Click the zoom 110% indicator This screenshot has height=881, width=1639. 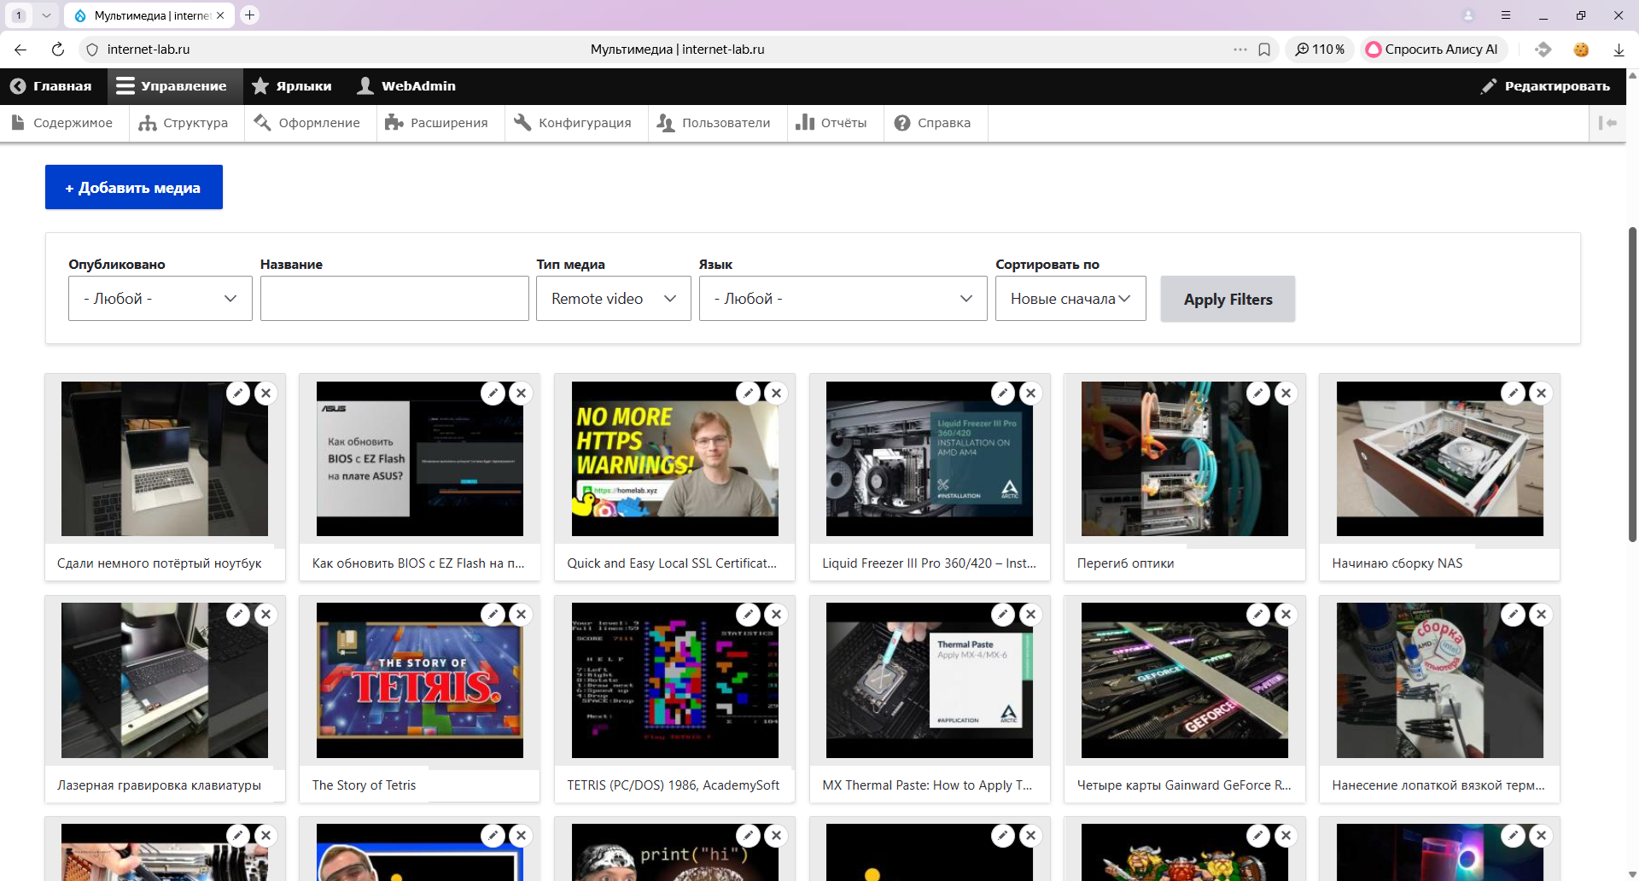pyautogui.click(x=1320, y=50)
